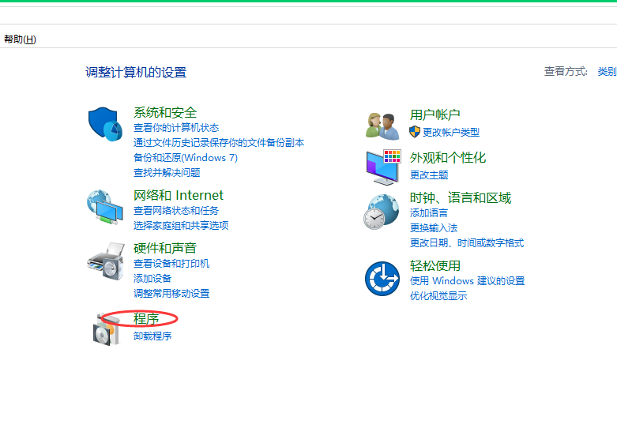Open the 程序 category heading
The width and height of the screenshot is (617, 443).
[146, 319]
